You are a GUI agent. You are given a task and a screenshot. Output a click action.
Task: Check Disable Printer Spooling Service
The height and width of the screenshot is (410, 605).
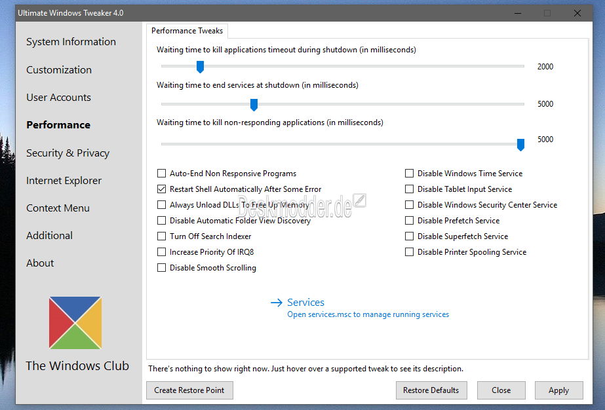pyautogui.click(x=410, y=252)
